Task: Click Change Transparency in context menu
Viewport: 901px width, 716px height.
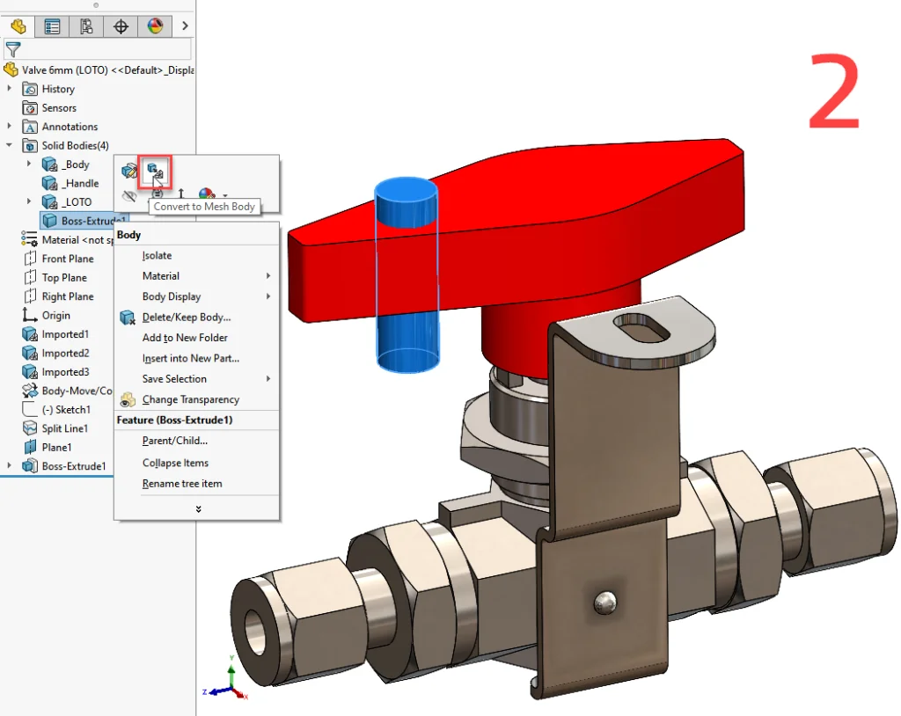Action: click(x=190, y=399)
